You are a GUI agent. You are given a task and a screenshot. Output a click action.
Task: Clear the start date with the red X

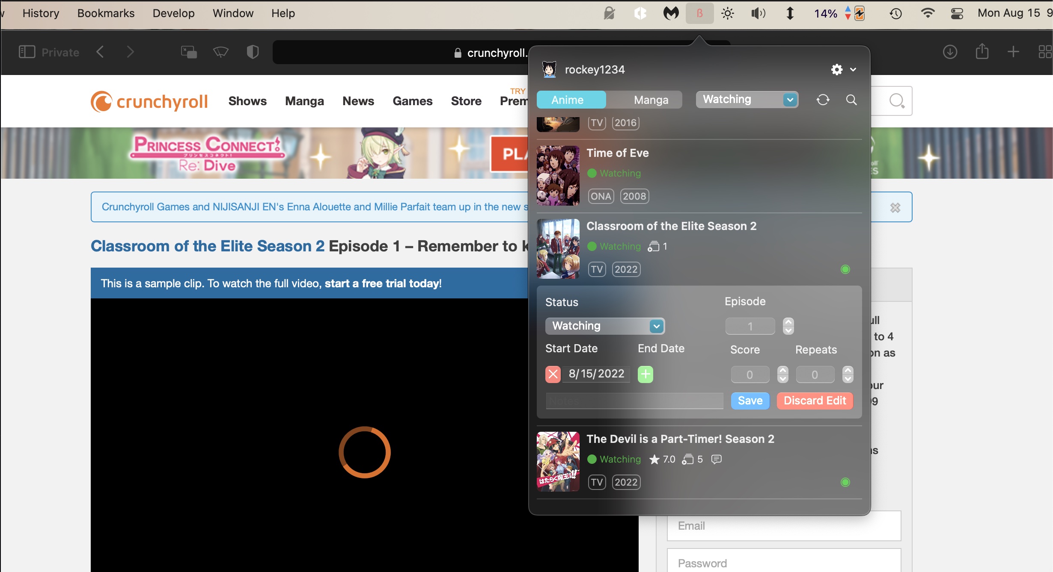click(x=553, y=374)
